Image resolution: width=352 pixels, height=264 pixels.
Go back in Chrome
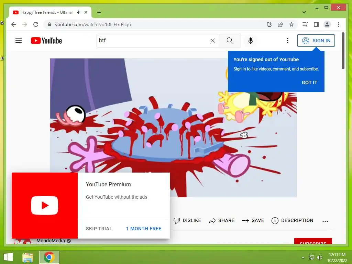tap(14, 24)
